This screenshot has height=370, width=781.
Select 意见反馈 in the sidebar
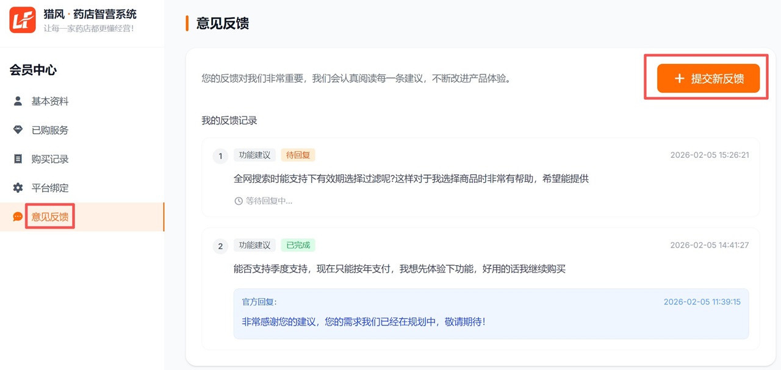49,216
